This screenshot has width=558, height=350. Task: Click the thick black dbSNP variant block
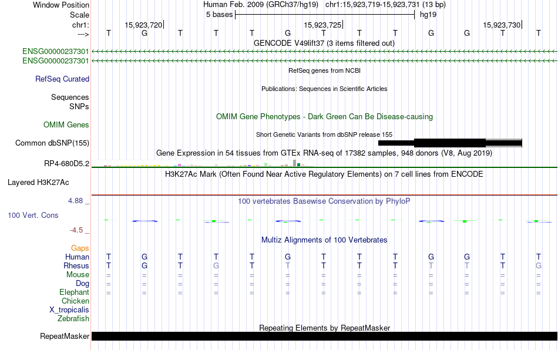point(450,143)
